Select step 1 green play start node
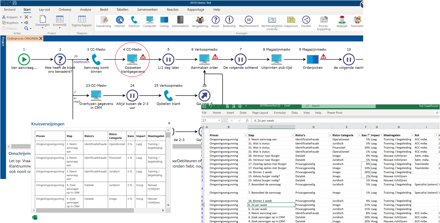Image resolution: width=440 pixels, height=223 pixels. [x=24, y=59]
